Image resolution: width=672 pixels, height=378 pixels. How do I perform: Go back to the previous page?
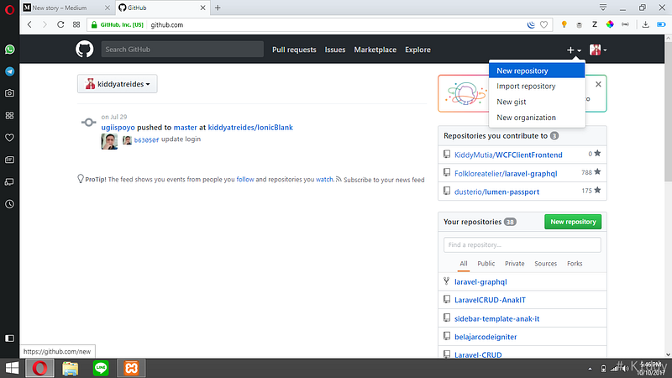point(29,24)
